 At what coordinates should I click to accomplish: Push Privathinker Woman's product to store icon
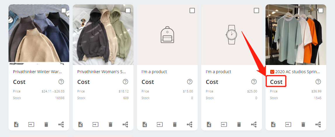point(96,124)
